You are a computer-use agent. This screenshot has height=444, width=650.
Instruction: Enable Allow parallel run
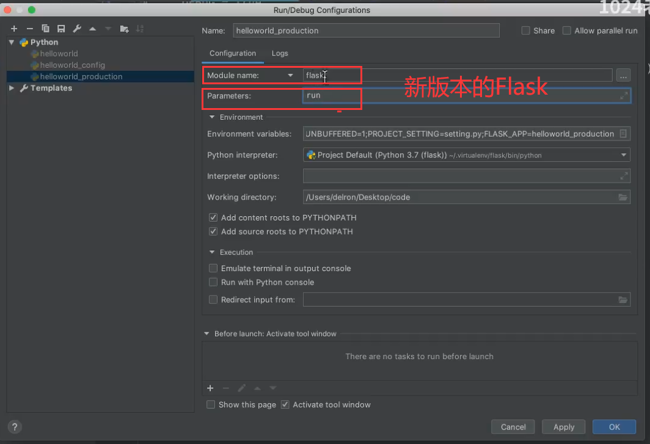(567, 31)
